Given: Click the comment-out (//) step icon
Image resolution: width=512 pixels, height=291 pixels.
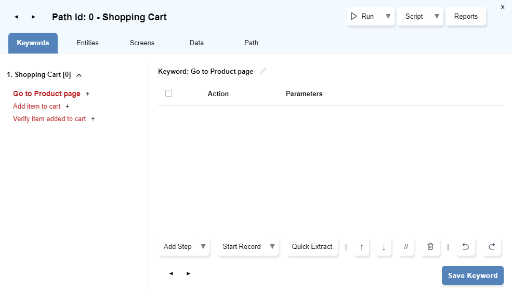Looking at the screenshot, I should (406, 247).
